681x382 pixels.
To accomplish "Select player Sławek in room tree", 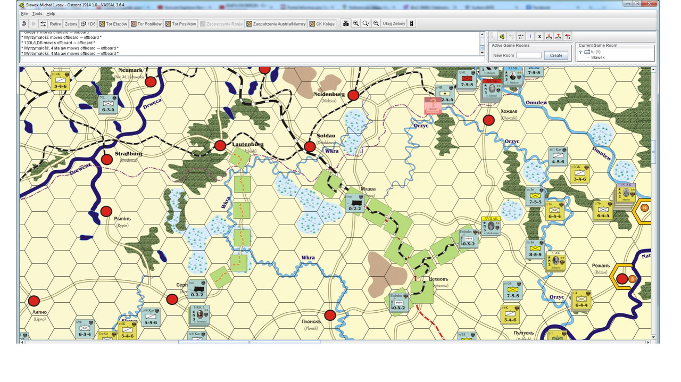I will click(x=598, y=57).
